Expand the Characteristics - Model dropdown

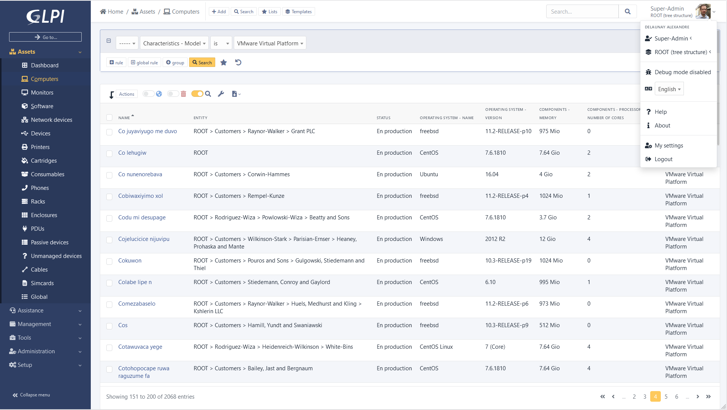[174, 43]
